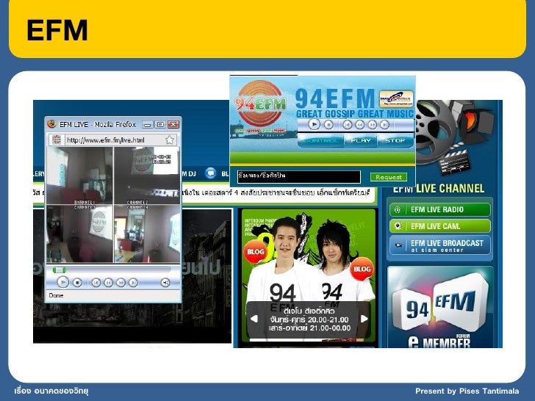Image resolution: width=535 pixels, height=401 pixels.
Task: Click play icon in 94EFM radio player
Action: click(314, 124)
